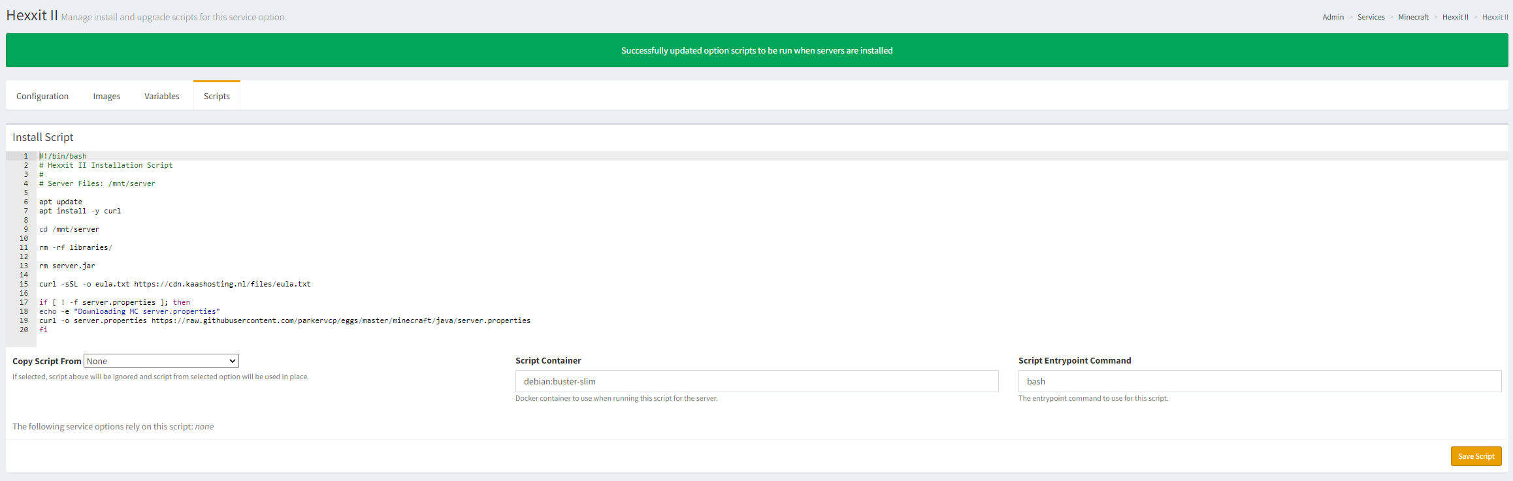Place cursor on the 'cd /mnt/server' line
Image resolution: width=1513 pixels, height=481 pixels.
(x=69, y=229)
